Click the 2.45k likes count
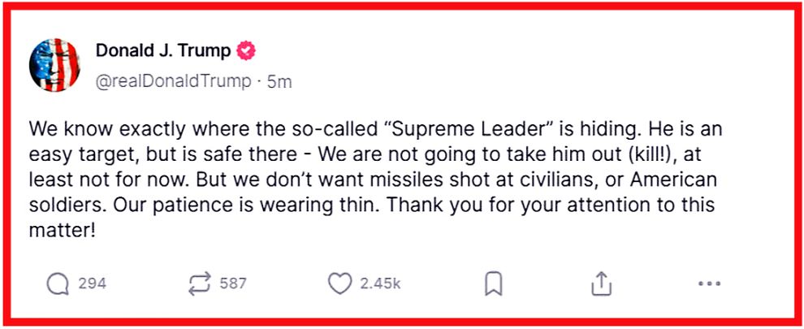The image size is (804, 329). coord(380,284)
